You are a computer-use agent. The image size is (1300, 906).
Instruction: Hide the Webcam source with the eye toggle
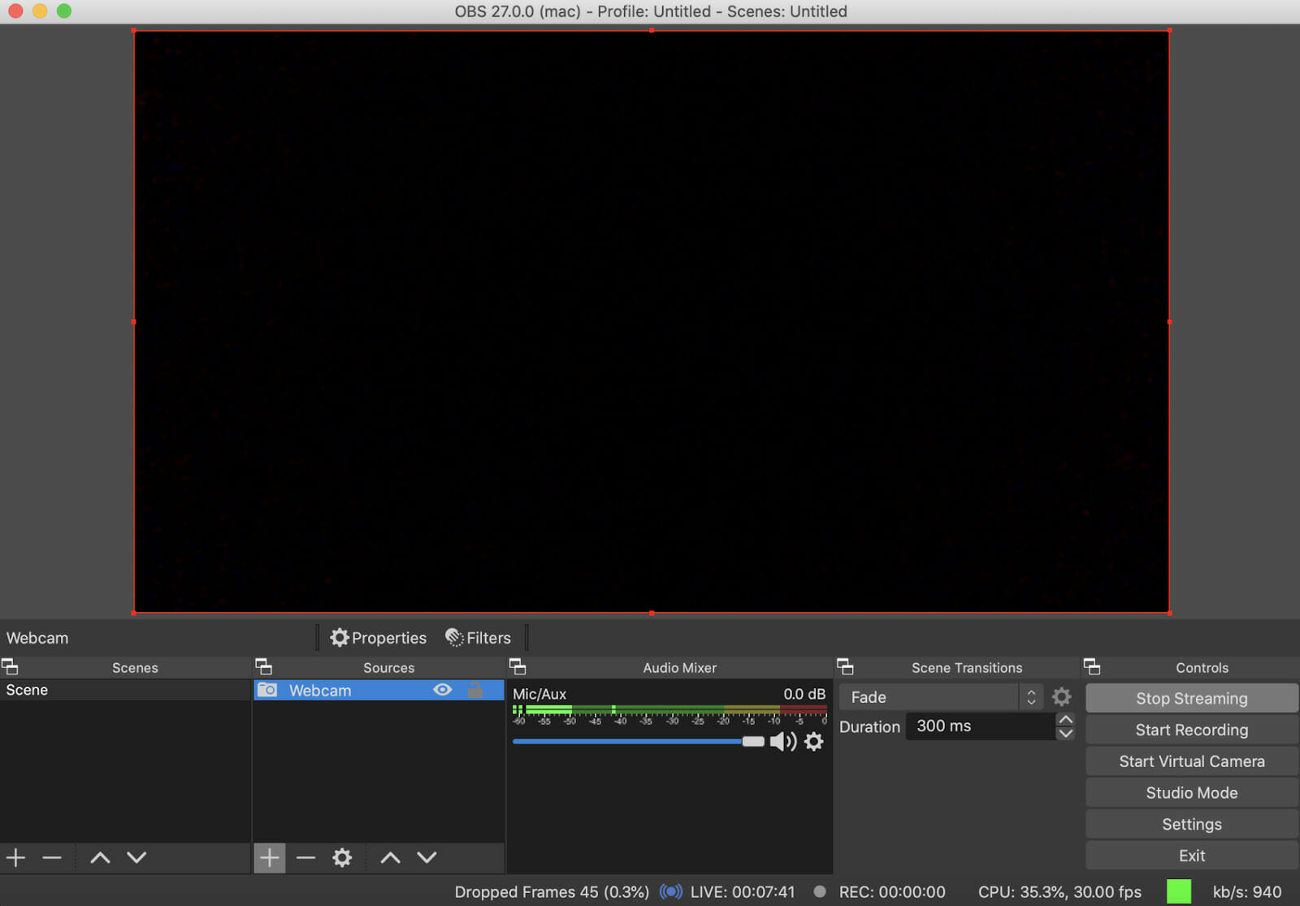pos(442,690)
